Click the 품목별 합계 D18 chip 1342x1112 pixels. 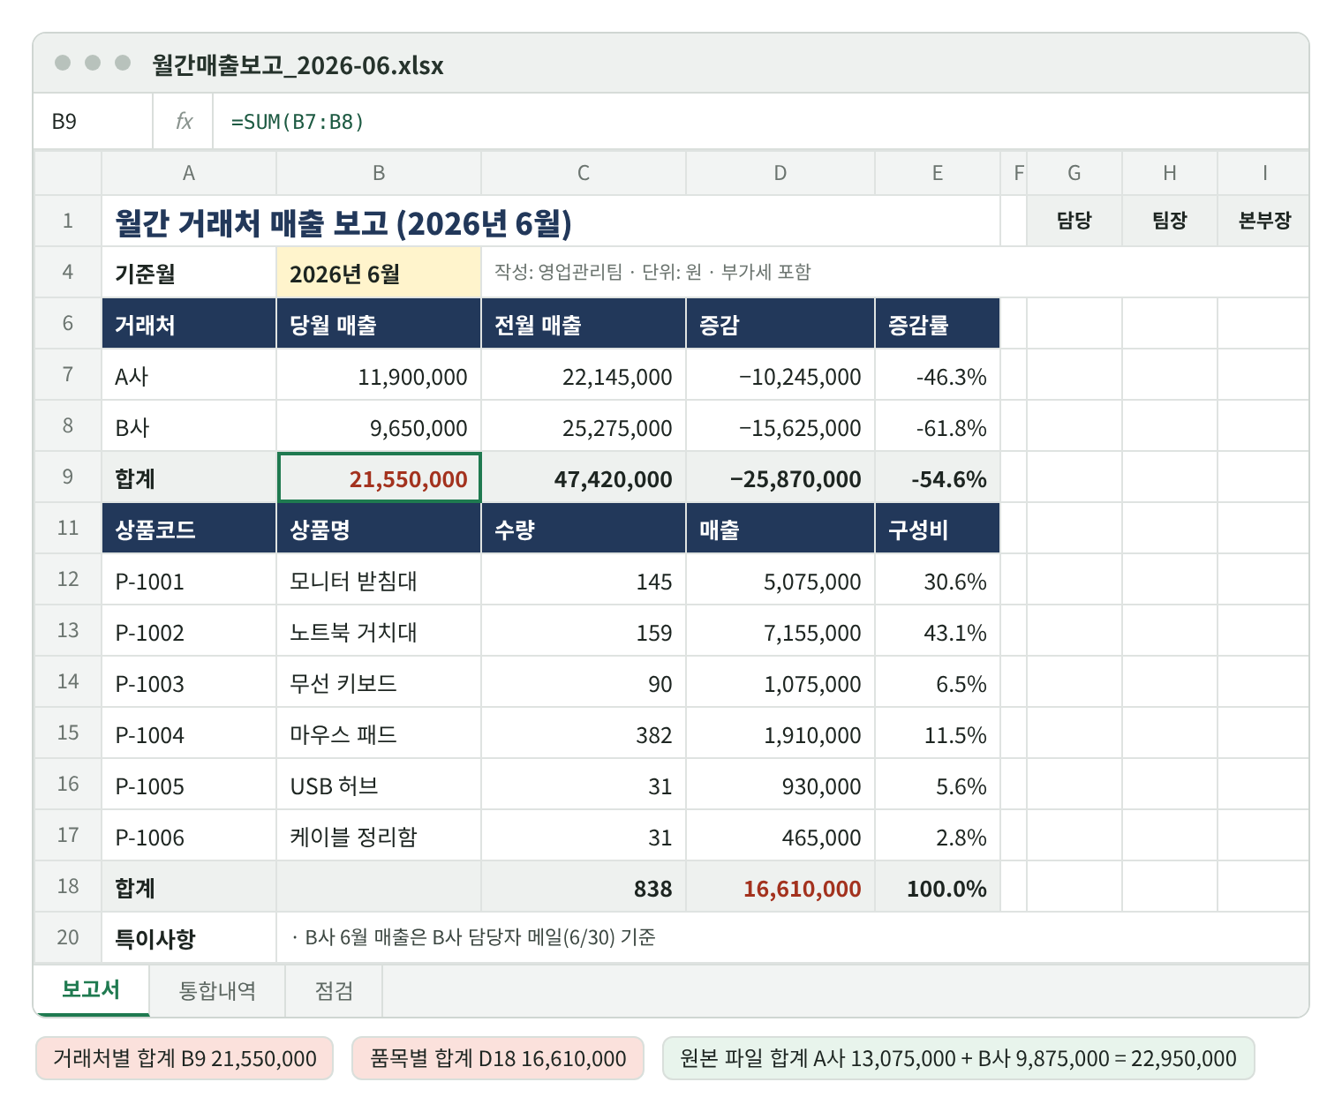coord(498,1058)
